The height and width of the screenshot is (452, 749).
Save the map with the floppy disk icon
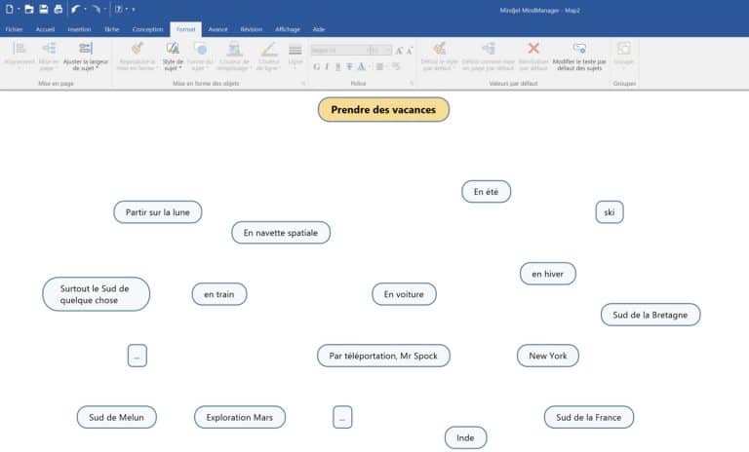(44, 9)
